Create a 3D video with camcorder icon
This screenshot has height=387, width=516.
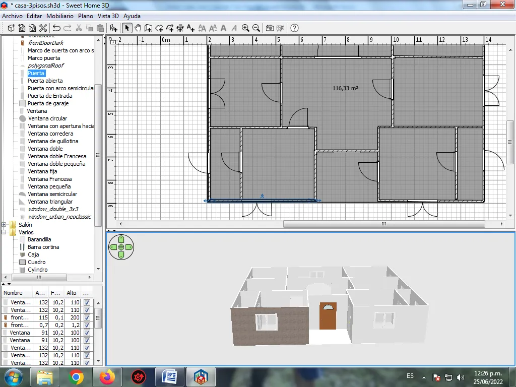(x=280, y=28)
